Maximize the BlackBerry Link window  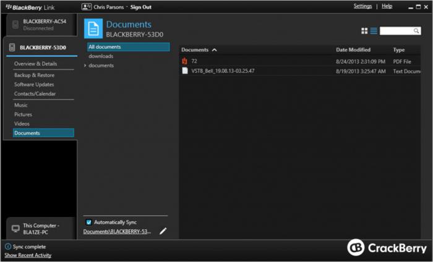pyautogui.click(x=418, y=7)
